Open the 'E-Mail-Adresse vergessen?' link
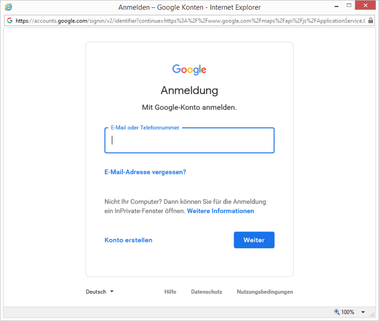379x321 pixels. coord(145,172)
